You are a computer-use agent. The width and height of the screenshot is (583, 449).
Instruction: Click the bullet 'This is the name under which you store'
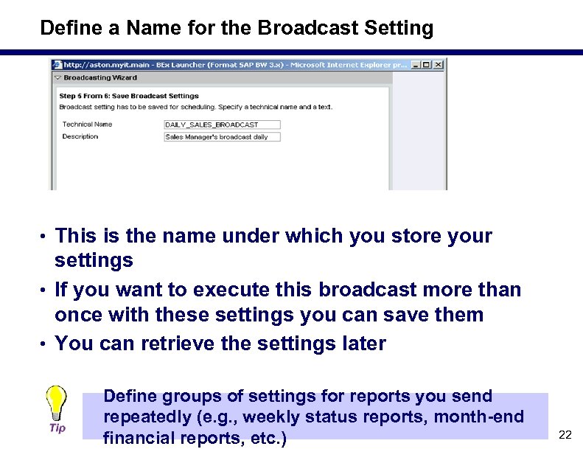pyautogui.click(x=273, y=248)
